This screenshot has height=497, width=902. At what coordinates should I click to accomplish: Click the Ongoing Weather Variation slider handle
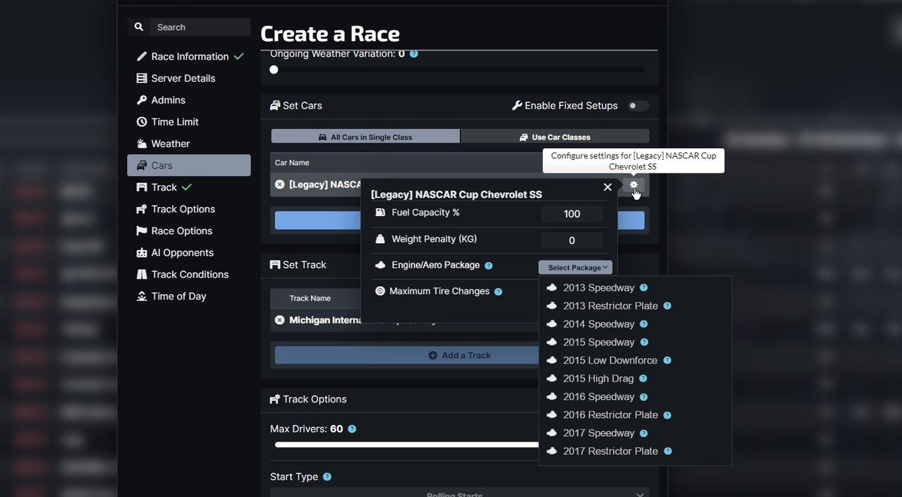274,70
